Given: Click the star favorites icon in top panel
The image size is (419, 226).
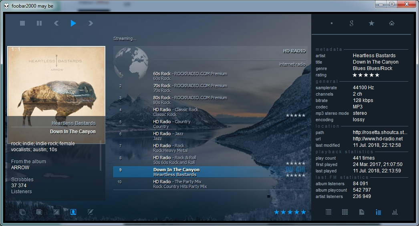Looking at the screenshot, I should (371, 23).
